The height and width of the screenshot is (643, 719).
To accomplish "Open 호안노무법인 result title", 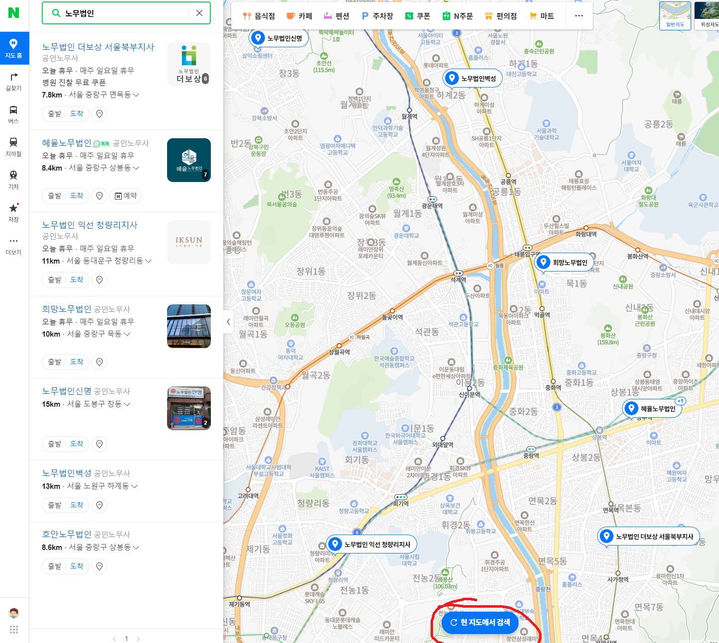I will 67,534.
